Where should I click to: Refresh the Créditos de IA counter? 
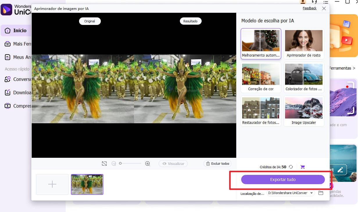(291, 167)
